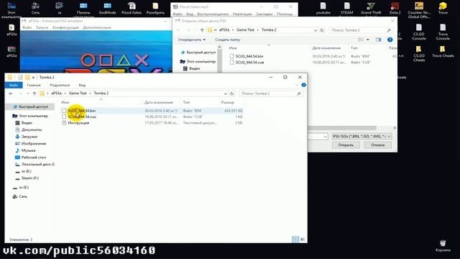
Task: Select Рабочий стол in Explorer sidebar
Action: pyautogui.click(x=34, y=158)
